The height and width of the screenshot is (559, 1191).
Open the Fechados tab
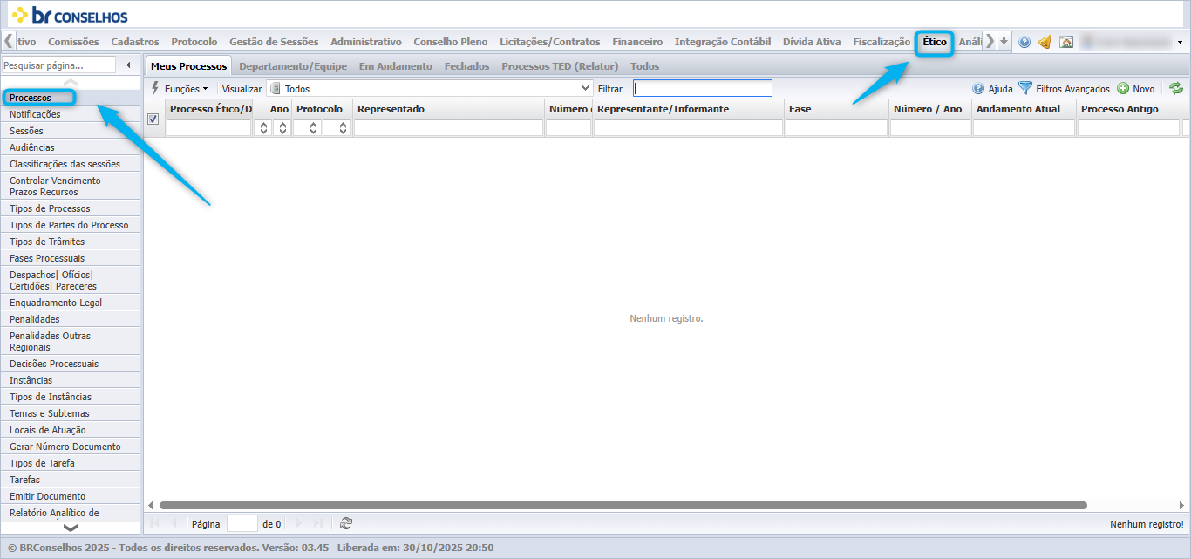click(466, 66)
